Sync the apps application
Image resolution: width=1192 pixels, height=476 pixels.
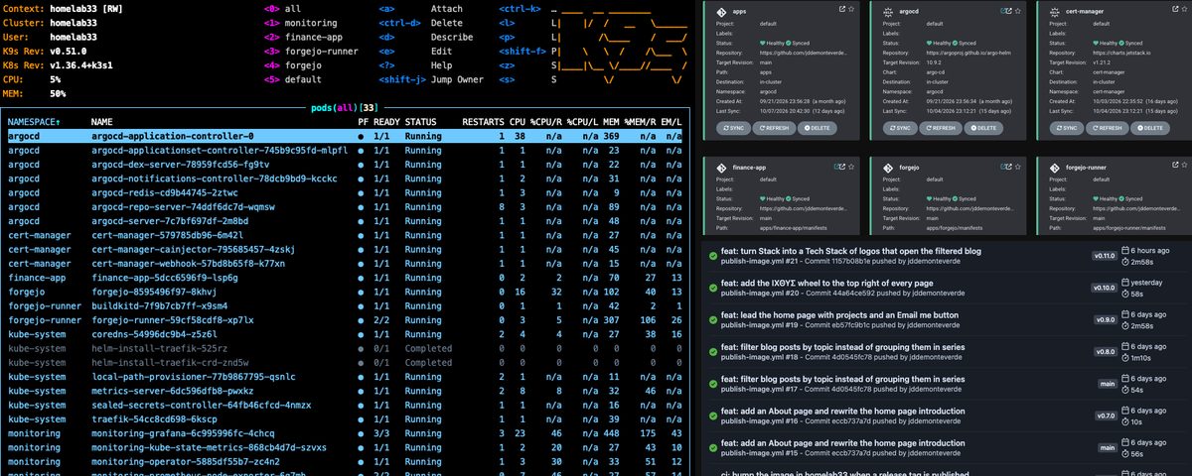tap(733, 128)
